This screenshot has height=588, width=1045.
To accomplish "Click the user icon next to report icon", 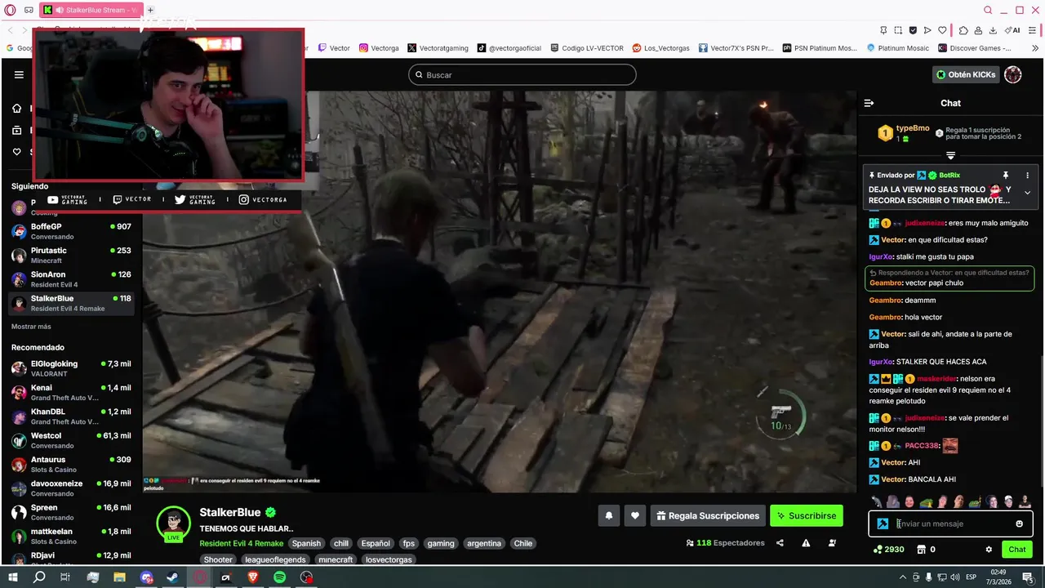I will 832,543.
